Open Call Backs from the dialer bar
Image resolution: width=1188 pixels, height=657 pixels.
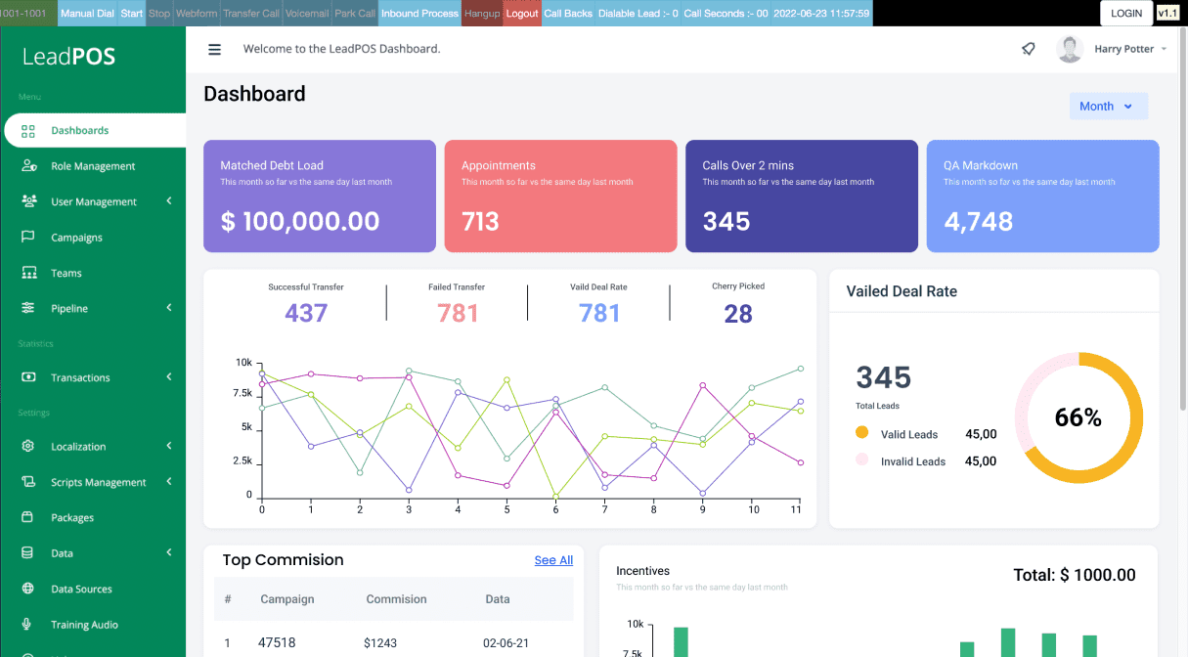click(x=568, y=14)
